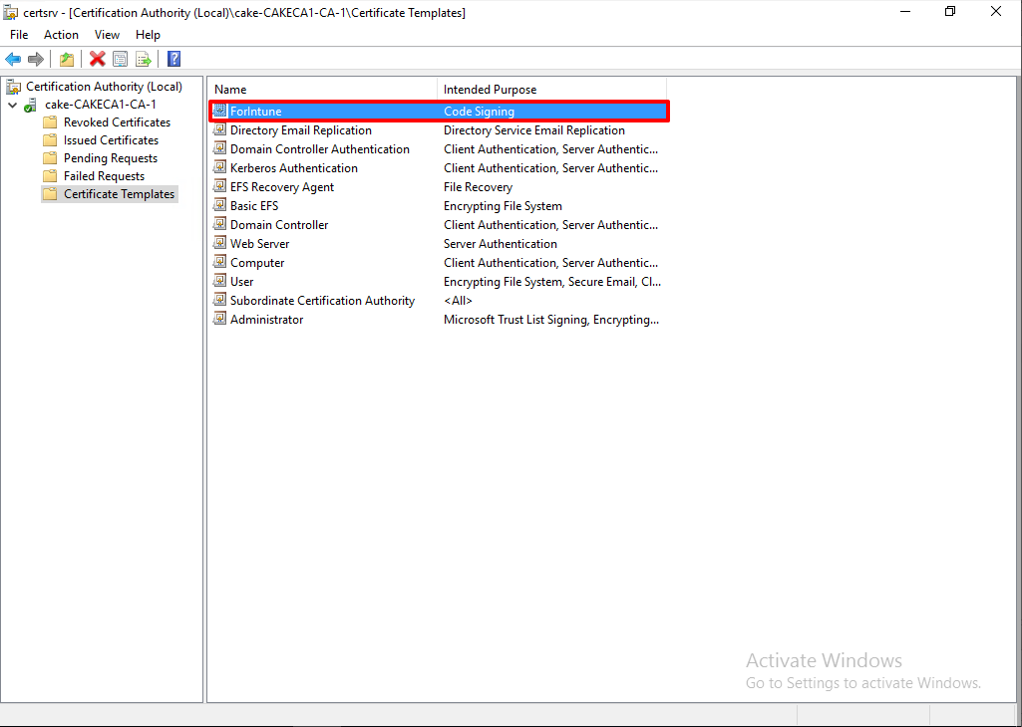Open the Failed Requests folder

pyautogui.click(x=105, y=176)
